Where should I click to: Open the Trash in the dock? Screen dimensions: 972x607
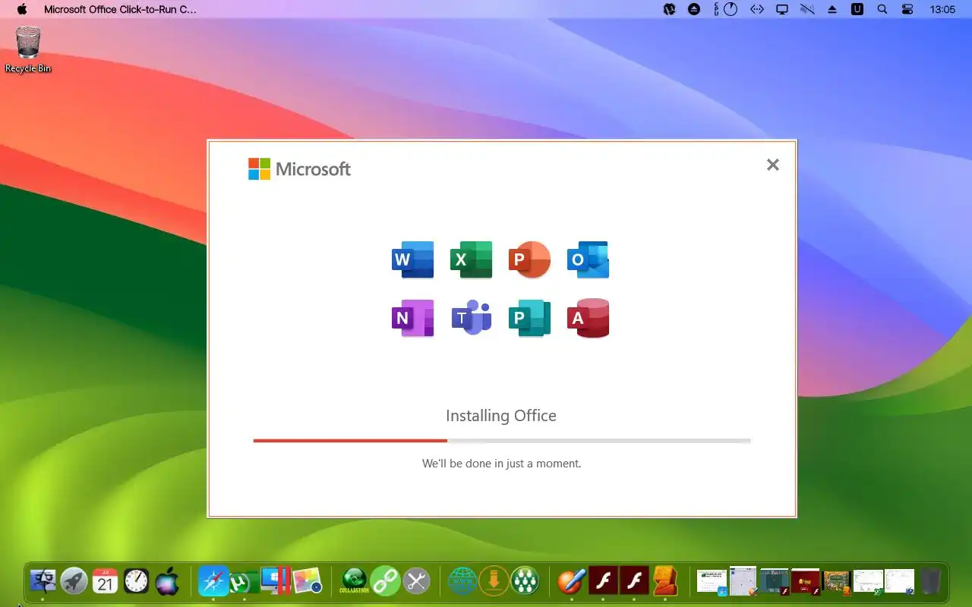[930, 581]
